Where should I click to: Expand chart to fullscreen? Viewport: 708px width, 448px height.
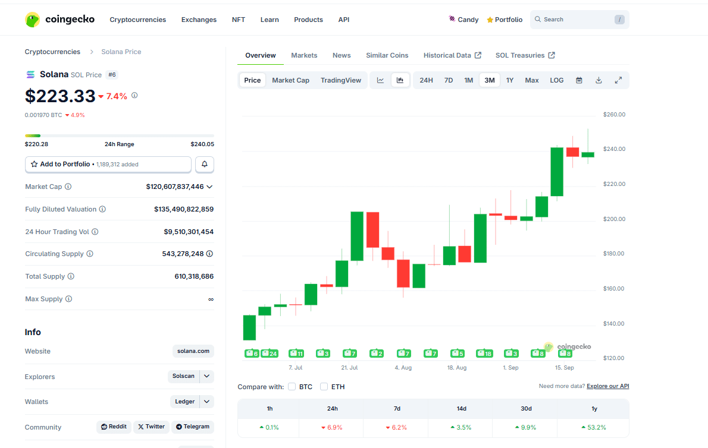click(x=618, y=80)
